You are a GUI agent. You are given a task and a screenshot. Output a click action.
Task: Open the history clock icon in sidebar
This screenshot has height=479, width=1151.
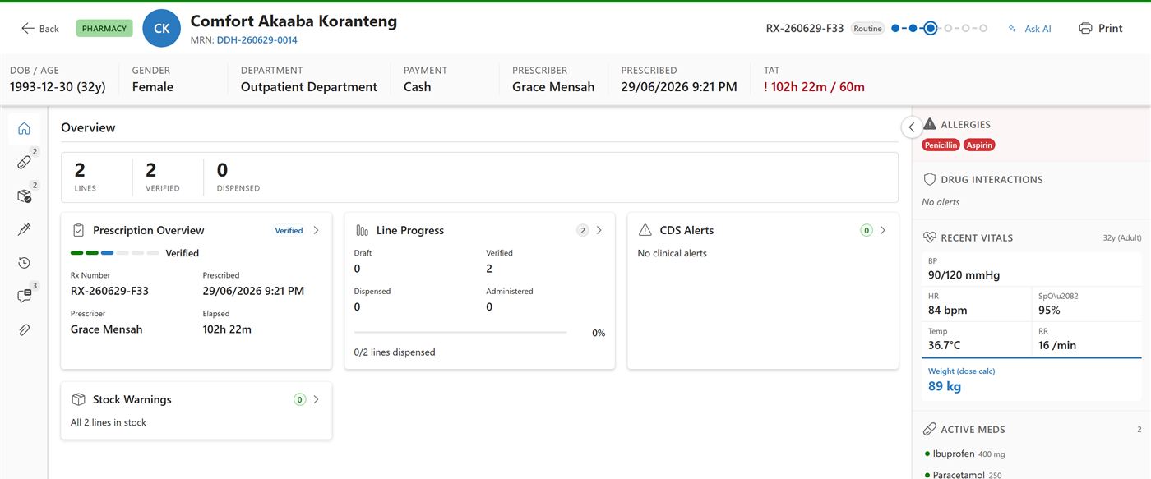24,263
